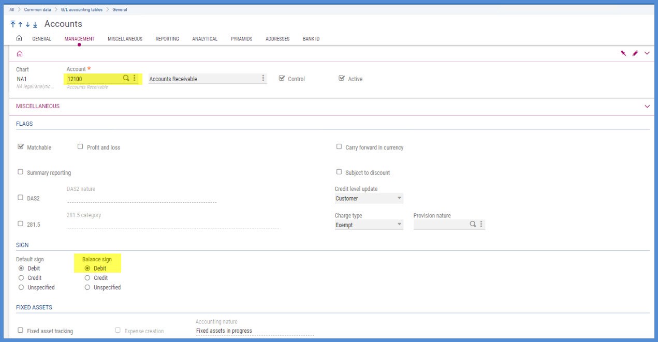Viewport: 658px width, 342px height.
Task: Click Common data breadcrumb link
Action: 37,9
